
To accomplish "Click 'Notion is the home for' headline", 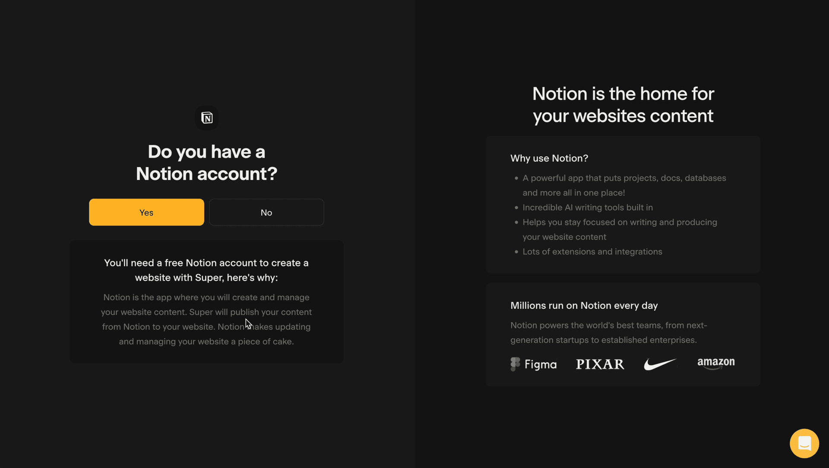I will tap(623, 94).
